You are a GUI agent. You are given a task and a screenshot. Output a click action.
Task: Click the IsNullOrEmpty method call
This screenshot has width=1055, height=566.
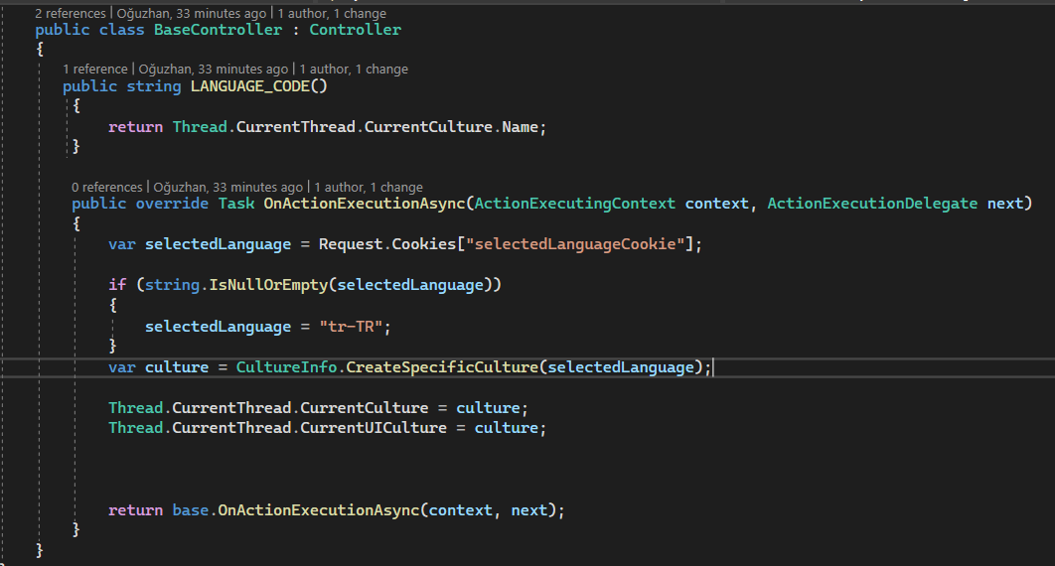click(x=268, y=285)
